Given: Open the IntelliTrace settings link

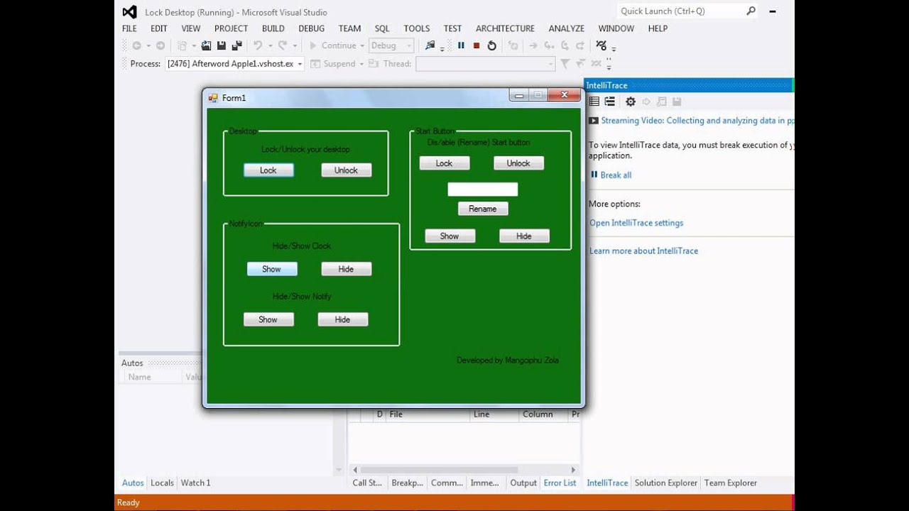Looking at the screenshot, I should tap(636, 223).
